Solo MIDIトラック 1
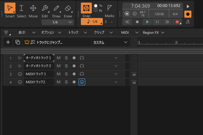Image resolution: width=203 pixels, height=135 pixels. pyautogui.click(x=66, y=74)
